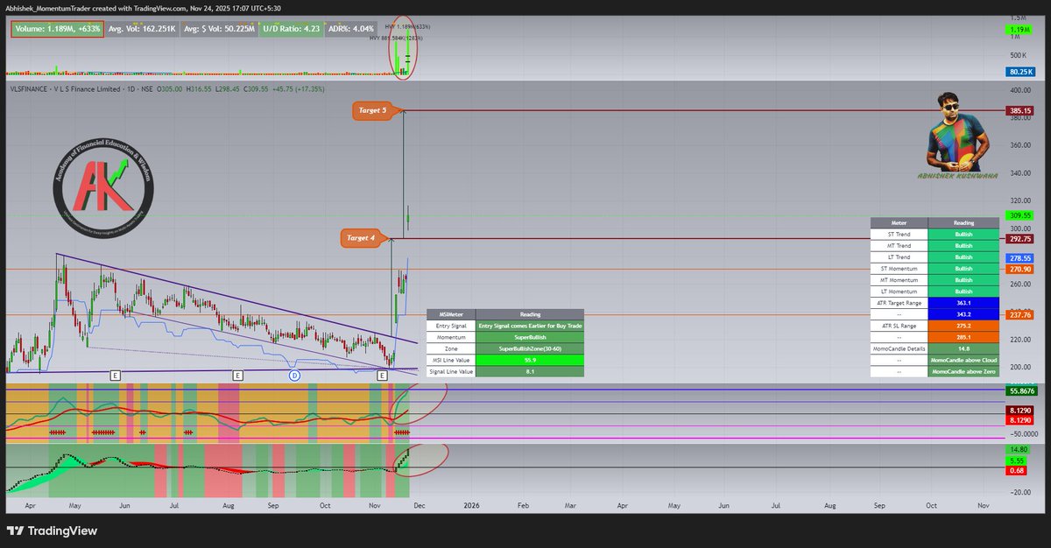Click the ST Momentum label cell
The image size is (1051, 548).
tap(899, 269)
